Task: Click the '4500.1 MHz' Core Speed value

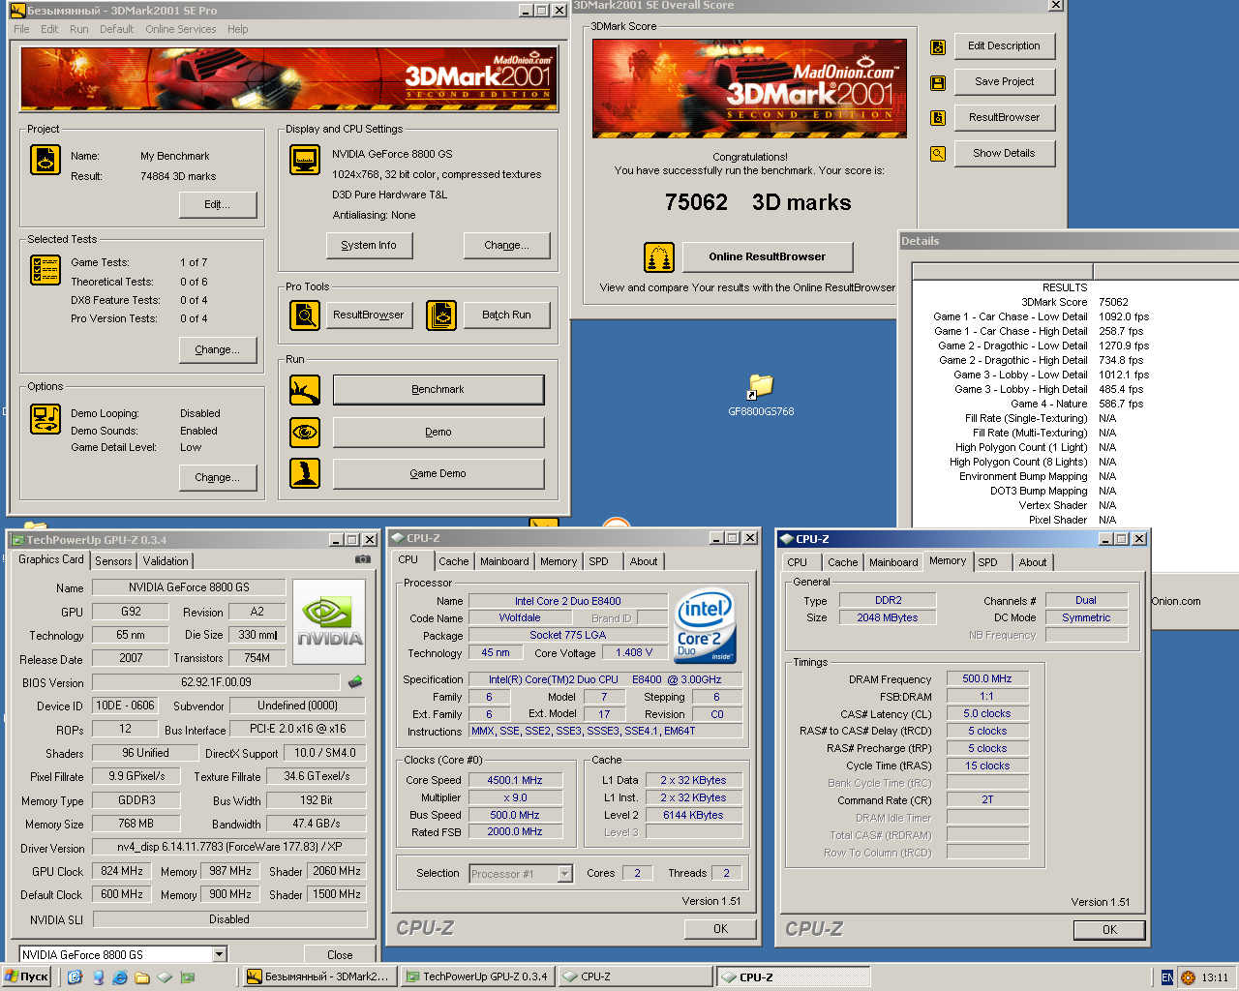Action: pos(515,780)
